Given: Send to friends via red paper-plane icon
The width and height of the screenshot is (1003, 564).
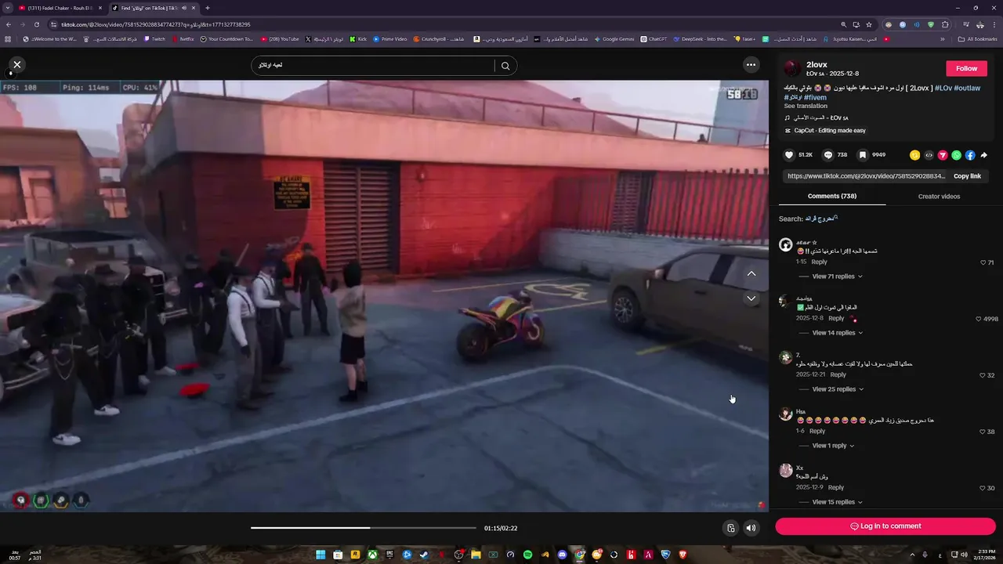Looking at the screenshot, I should pos(943,155).
